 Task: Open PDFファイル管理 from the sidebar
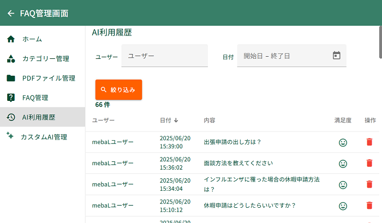tap(49, 79)
